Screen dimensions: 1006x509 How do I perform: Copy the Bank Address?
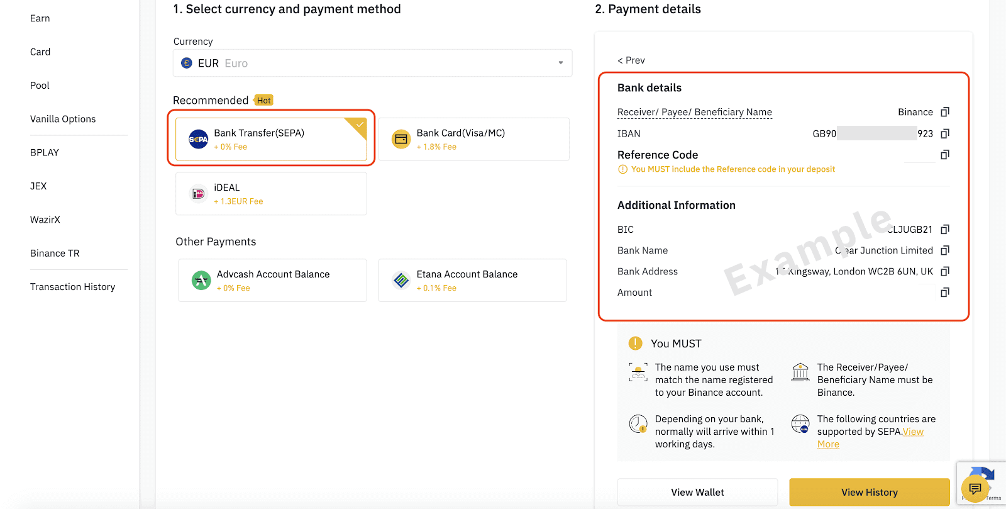coord(944,272)
